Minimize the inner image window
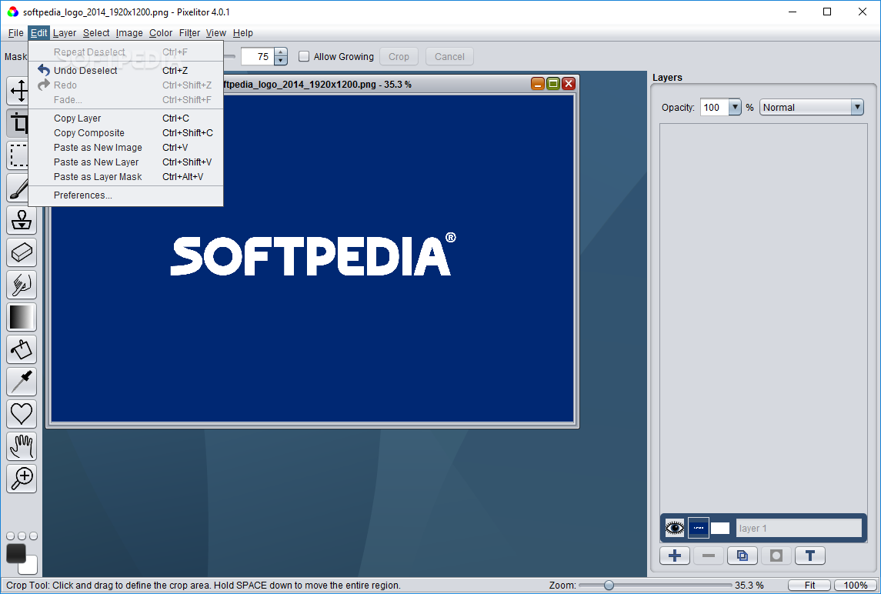 coord(538,84)
